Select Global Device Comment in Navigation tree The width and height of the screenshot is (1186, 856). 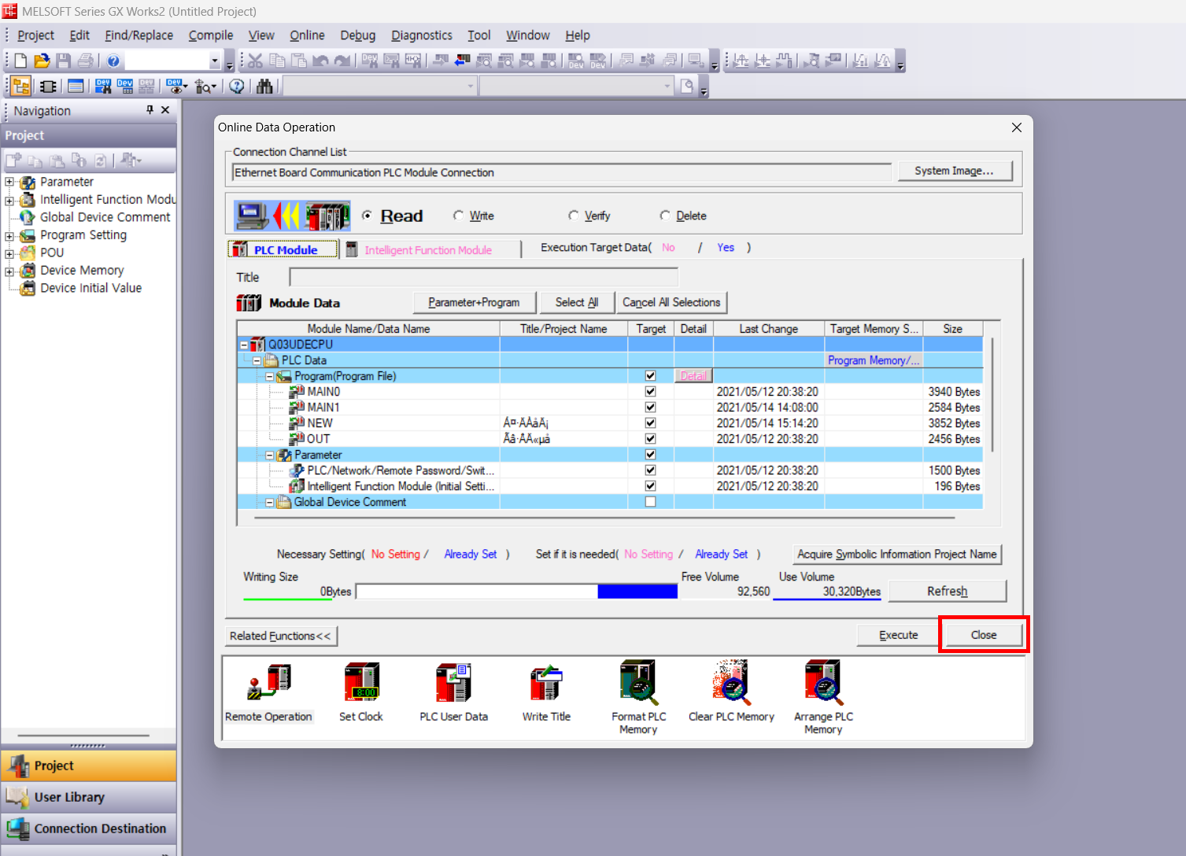(x=105, y=217)
